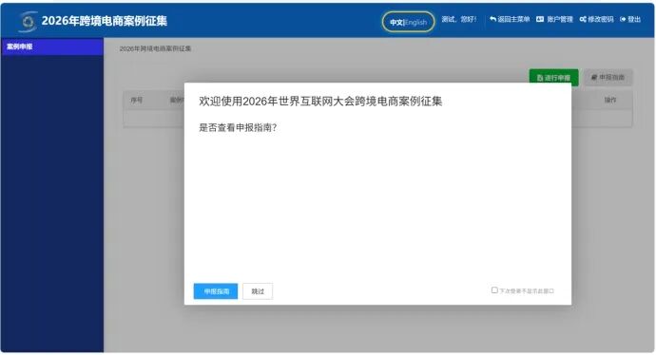Image resolution: width=656 pixels, height=355 pixels.
Task: Open 修改密码 change password
Action: (597, 19)
